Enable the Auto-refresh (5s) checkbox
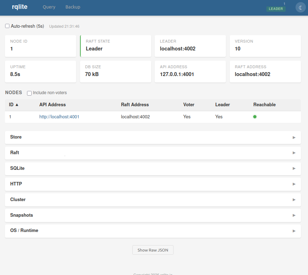The height and width of the screenshot is (275, 308). click(7, 26)
